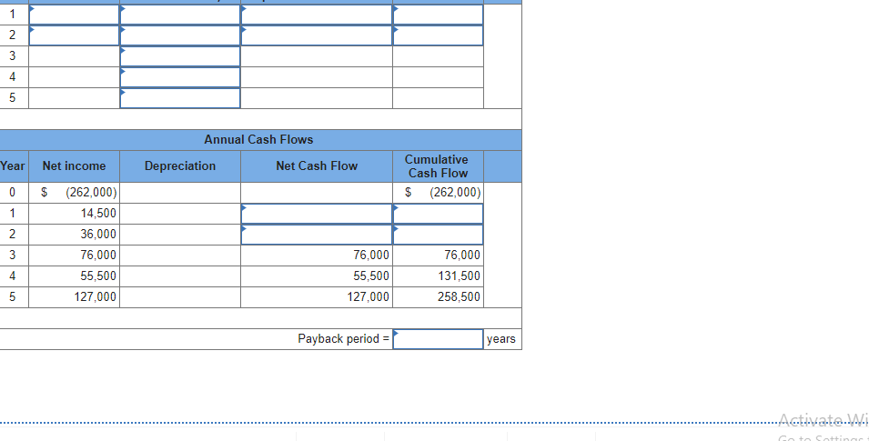Click the Year 3 Net Cash Flow value 76,000
The image size is (869, 441).
371,256
